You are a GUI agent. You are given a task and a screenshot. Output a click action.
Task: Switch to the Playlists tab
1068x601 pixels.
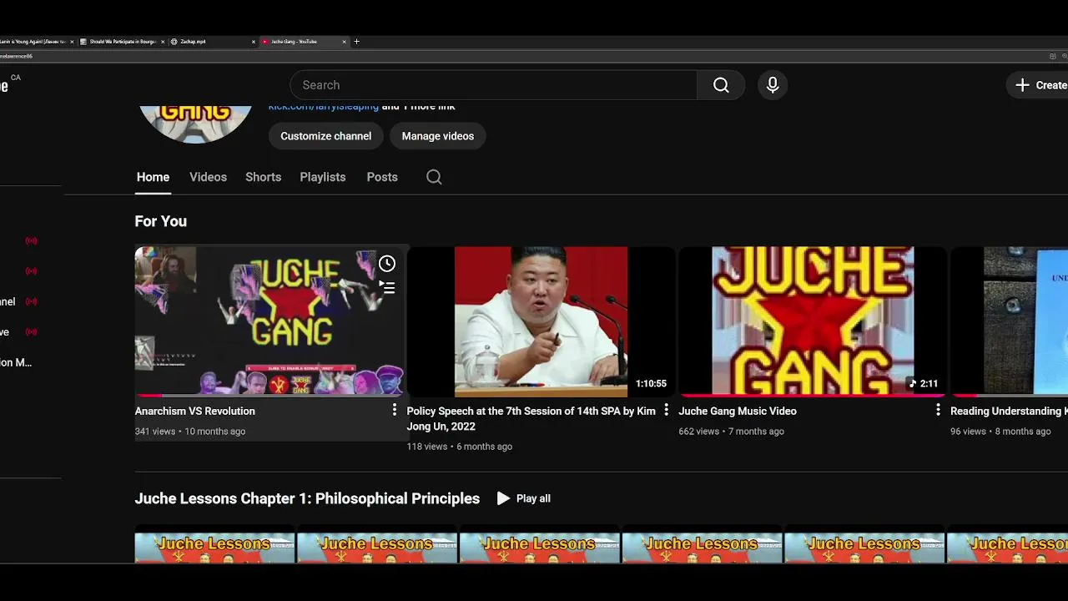323,177
